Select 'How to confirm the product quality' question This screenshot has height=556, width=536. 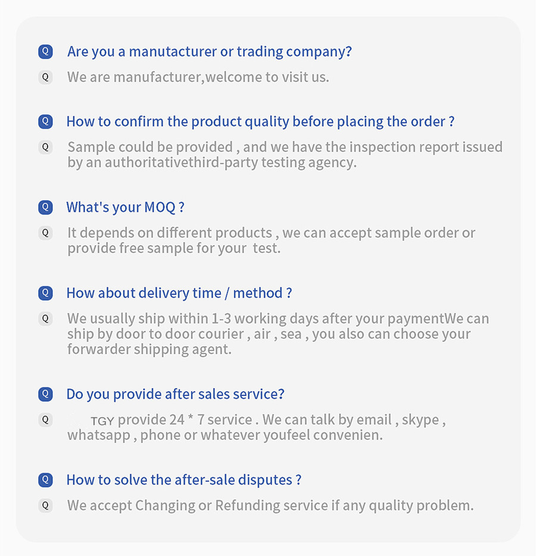(260, 121)
